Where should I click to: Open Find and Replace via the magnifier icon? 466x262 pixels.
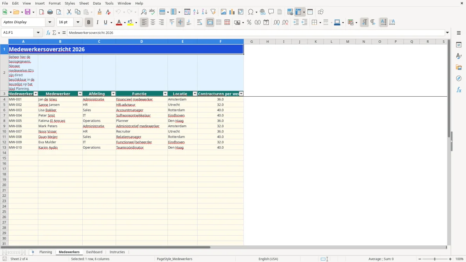[x=144, y=12]
